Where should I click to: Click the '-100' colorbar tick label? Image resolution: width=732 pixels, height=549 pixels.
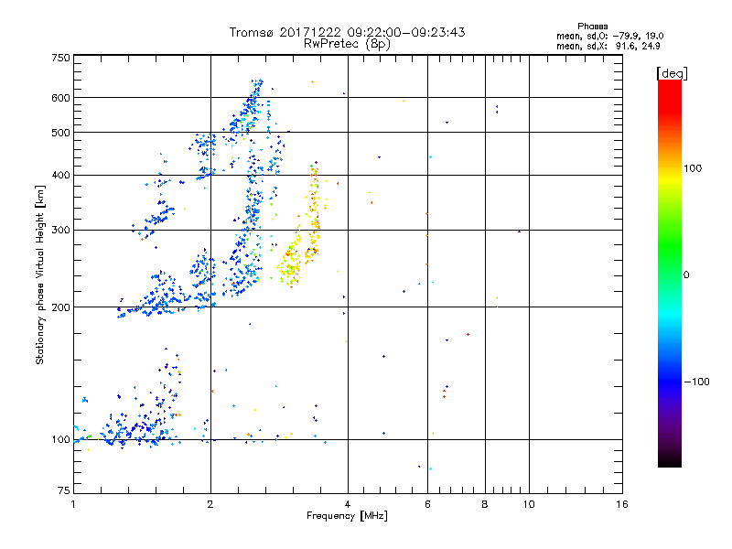click(x=696, y=382)
